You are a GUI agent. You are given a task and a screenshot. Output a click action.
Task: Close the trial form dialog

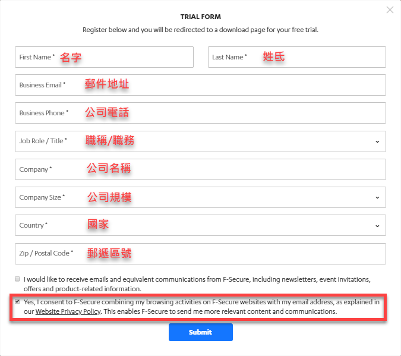click(x=390, y=10)
